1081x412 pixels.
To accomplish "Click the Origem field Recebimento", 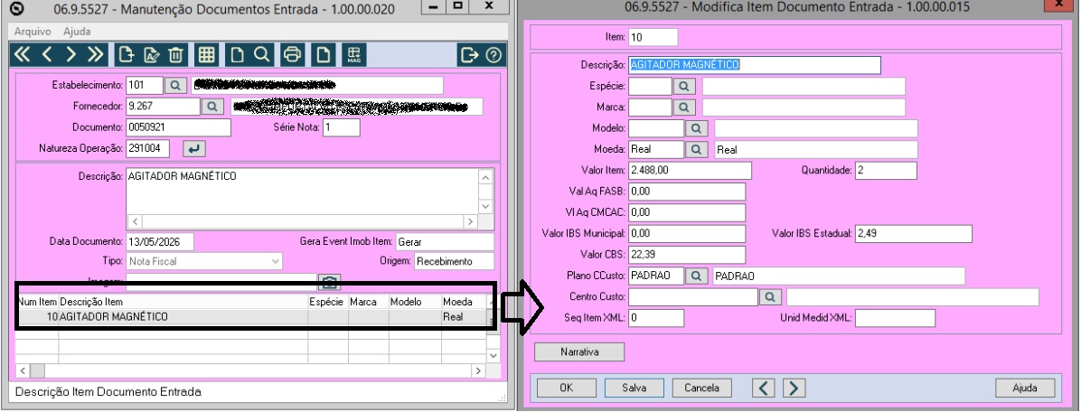I will (455, 261).
